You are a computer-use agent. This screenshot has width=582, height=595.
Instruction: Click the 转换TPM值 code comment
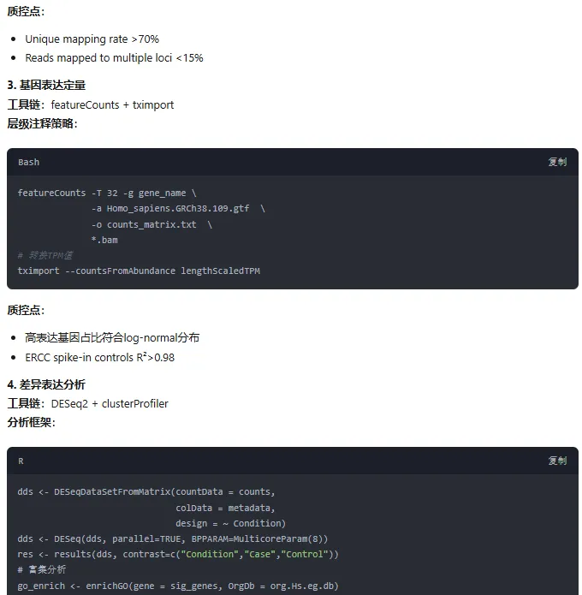45,255
